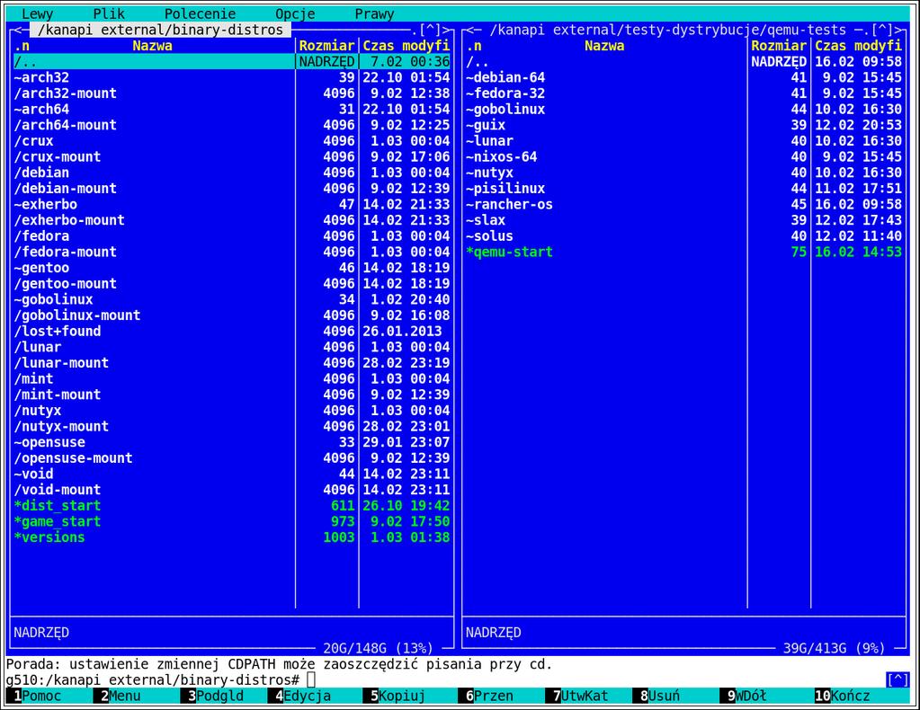Click the 3Podgld view button

coord(212,696)
